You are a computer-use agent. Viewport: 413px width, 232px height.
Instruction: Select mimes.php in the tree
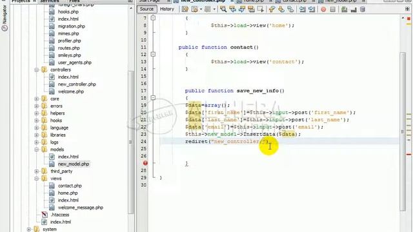(x=68, y=34)
